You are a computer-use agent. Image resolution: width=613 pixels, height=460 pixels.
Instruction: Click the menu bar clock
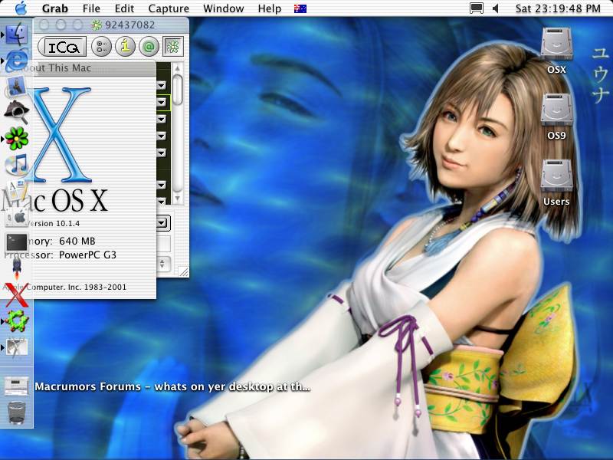coord(558,8)
